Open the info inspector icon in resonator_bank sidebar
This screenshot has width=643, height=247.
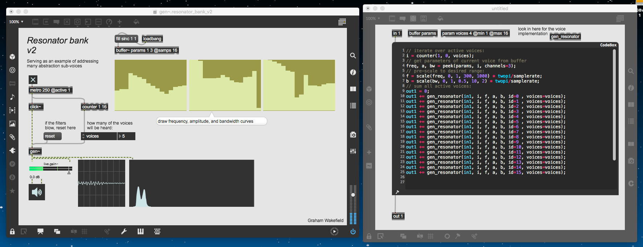(353, 72)
